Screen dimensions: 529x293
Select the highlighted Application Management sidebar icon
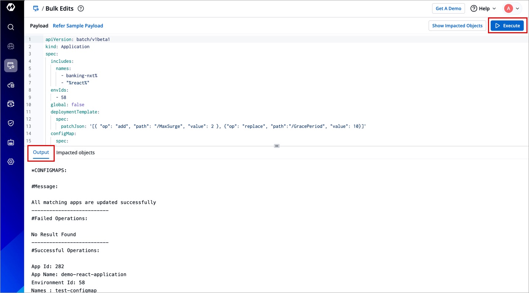coord(11,65)
